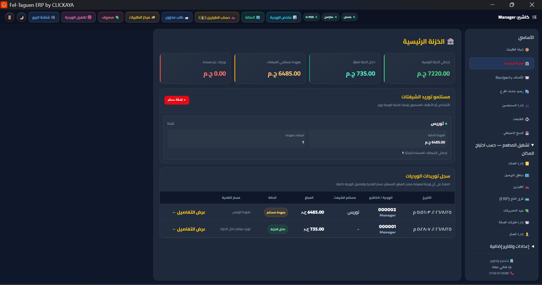Click the red إضافة مستلم button
This screenshot has width=542, height=285.
tap(177, 100)
